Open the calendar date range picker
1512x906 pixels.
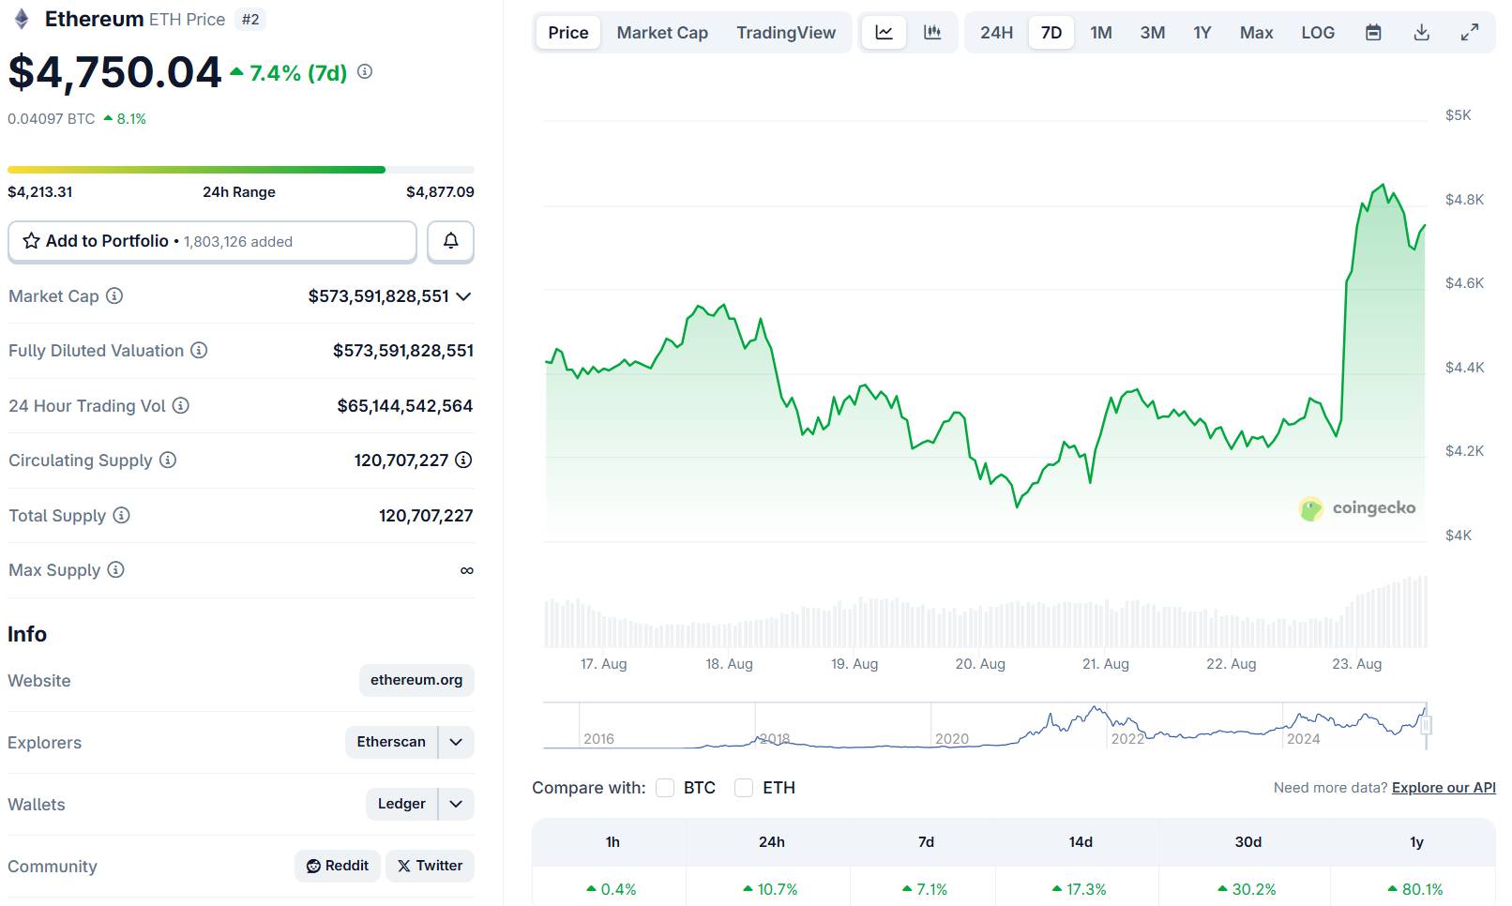tap(1373, 33)
